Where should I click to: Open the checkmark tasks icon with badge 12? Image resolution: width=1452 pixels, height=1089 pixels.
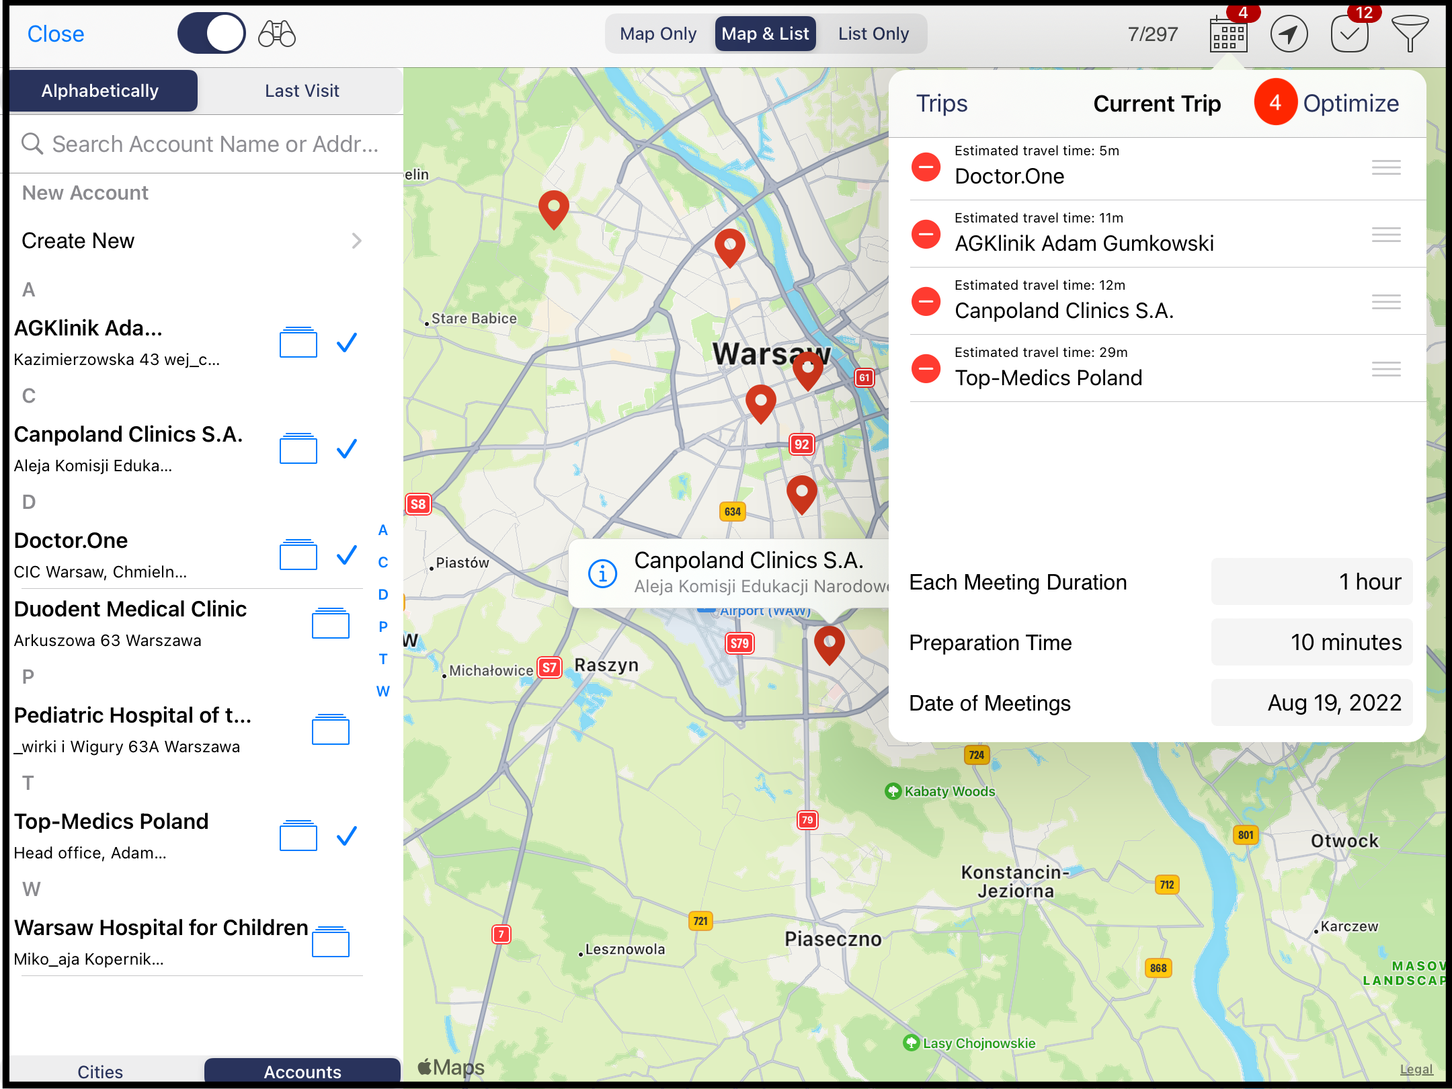[1349, 34]
